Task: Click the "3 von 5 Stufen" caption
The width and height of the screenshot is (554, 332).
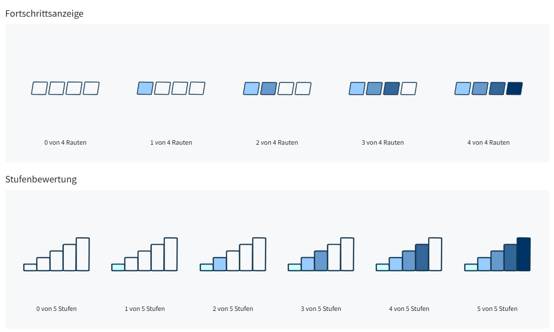Action: pos(321,309)
